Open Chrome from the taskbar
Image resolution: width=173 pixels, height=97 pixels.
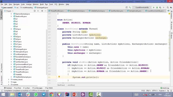click(51, 95)
